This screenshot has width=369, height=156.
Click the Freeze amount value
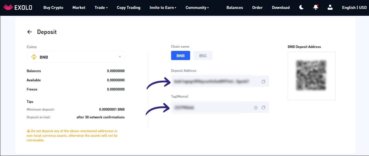coord(116,89)
